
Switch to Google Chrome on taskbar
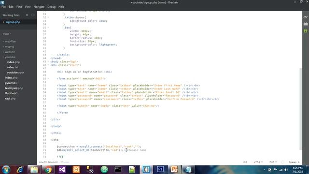48,170
